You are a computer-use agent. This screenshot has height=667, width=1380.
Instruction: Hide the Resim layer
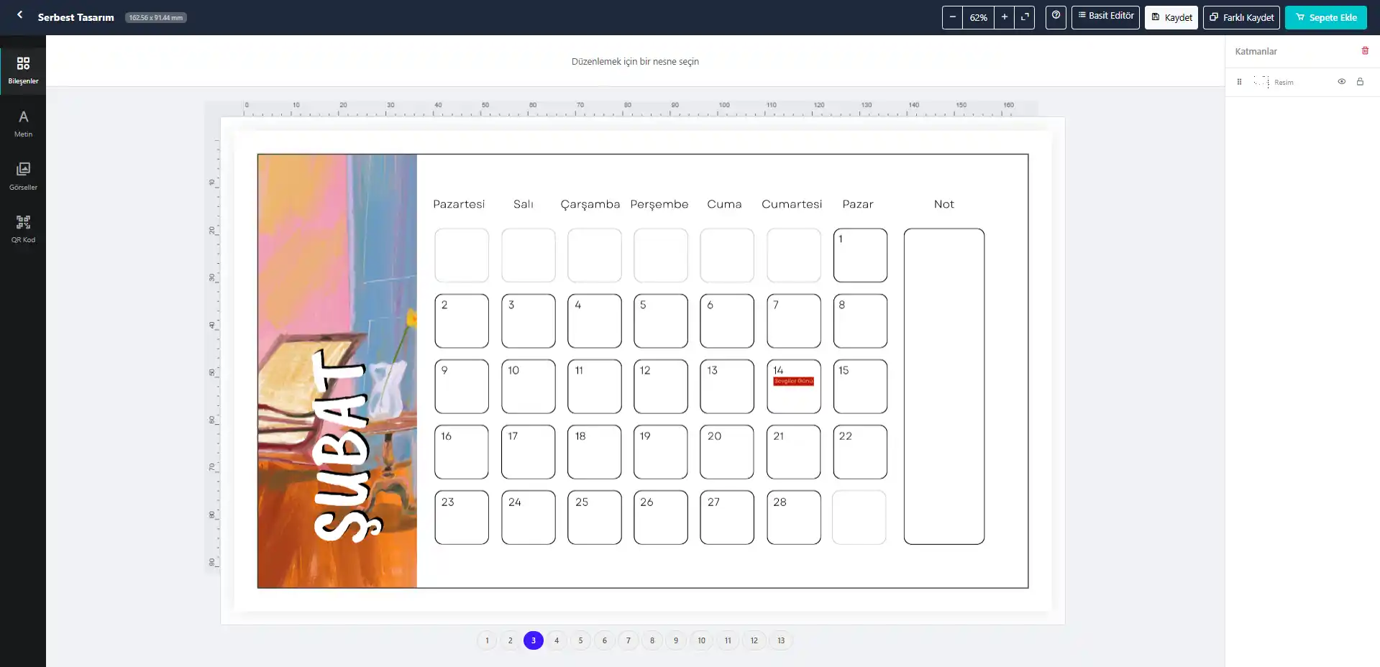tap(1341, 81)
